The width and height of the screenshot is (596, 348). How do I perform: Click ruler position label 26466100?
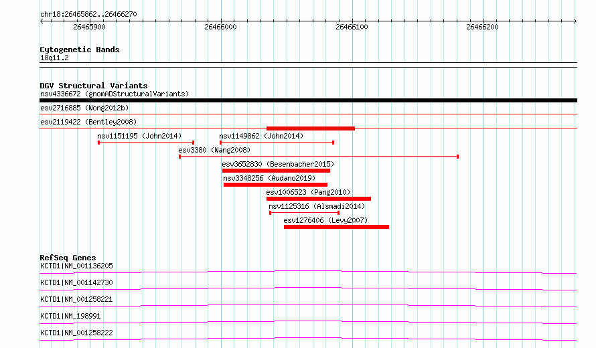click(352, 27)
